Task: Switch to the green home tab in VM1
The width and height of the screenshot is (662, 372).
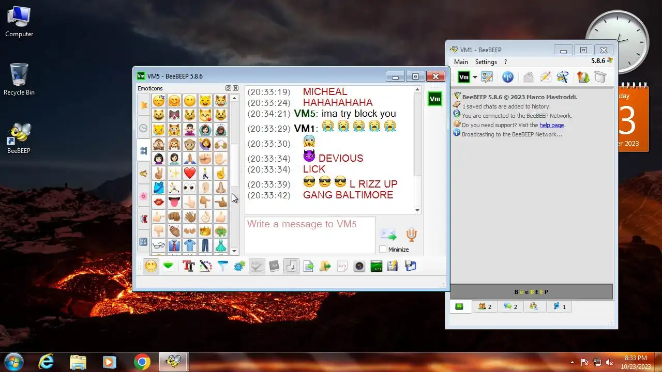Action: pyautogui.click(x=459, y=306)
